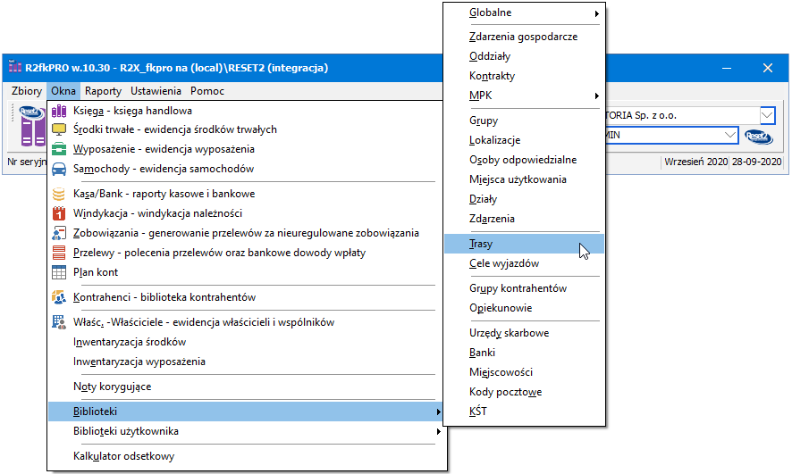This screenshot has width=792, height=474.
Task: Select Zobowiązania generowanie przelewów entry
Action: (248, 233)
